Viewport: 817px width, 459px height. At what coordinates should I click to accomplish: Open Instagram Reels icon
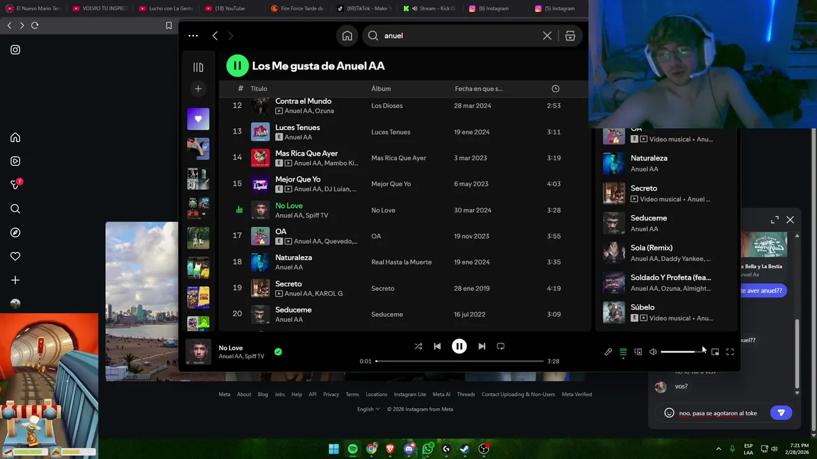[15, 161]
